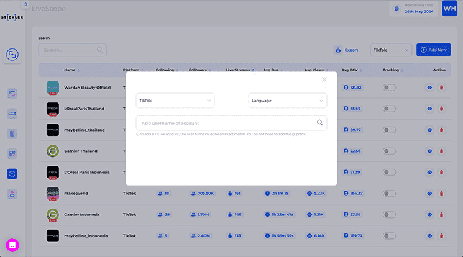Delete the LOrealParisThailand row

click(441, 109)
